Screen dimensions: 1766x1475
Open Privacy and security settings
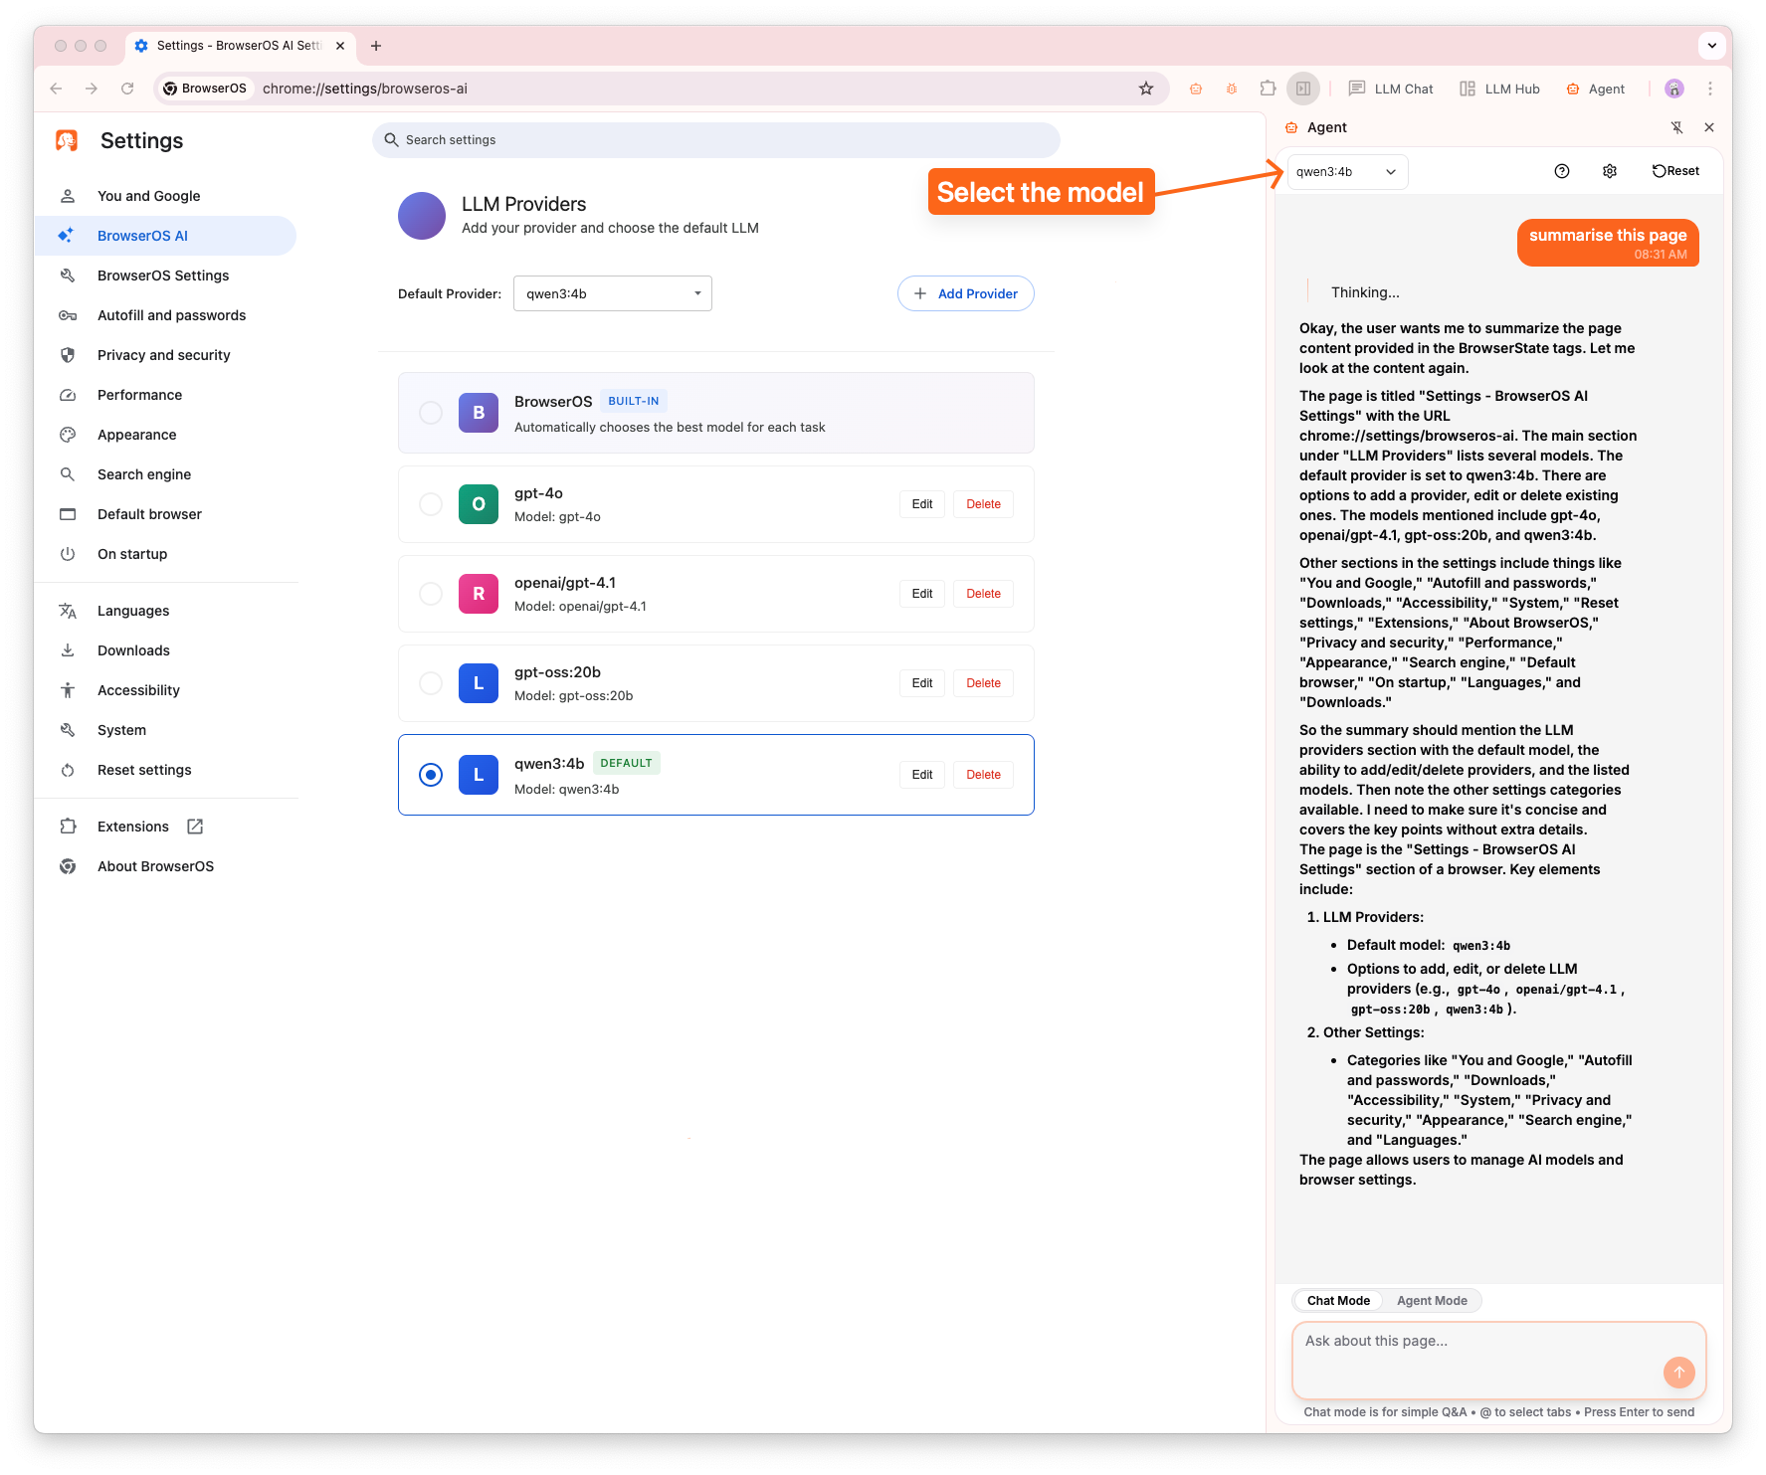click(165, 355)
